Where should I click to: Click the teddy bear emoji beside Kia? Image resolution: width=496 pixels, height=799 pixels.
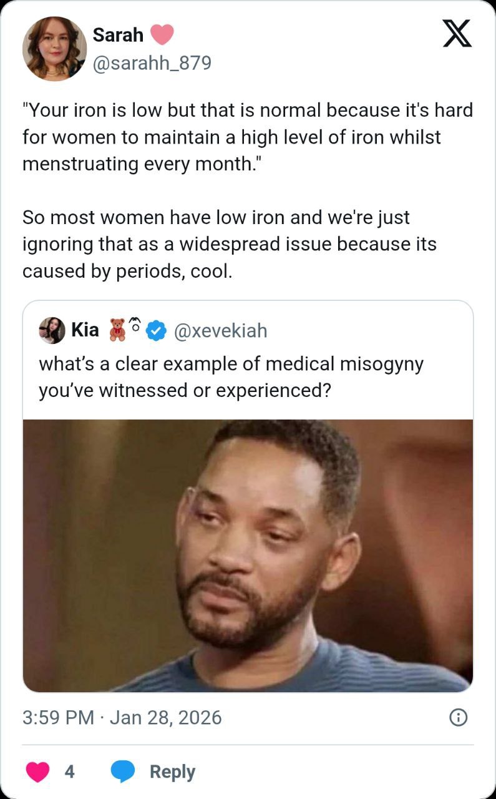pyautogui.click(x=117, y=330)
